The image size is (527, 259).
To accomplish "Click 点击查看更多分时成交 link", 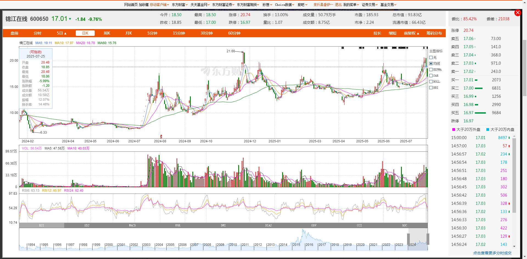I will coord(492,253).
